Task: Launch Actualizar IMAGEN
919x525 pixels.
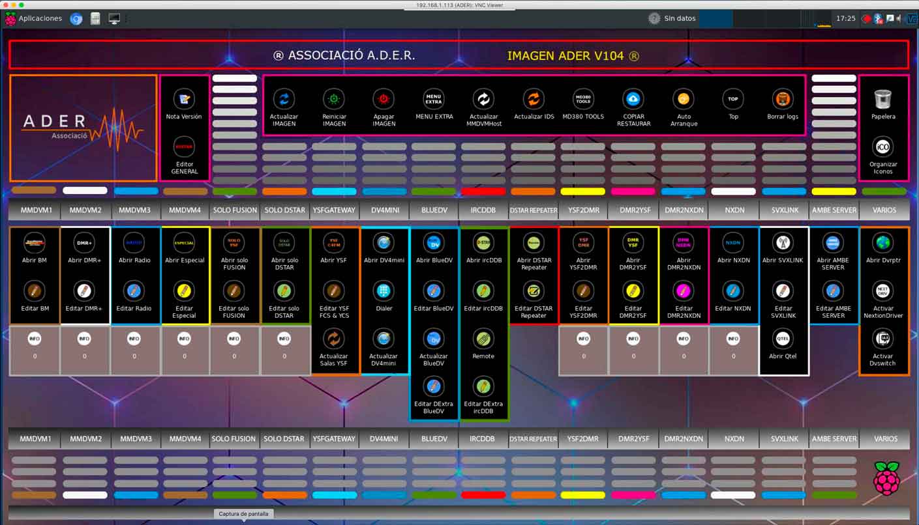Action: point(284,100)
